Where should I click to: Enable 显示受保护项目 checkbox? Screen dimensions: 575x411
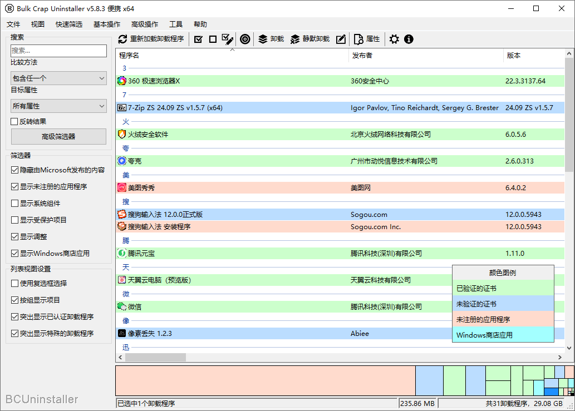pyautogui.click(x=14, y=220)
